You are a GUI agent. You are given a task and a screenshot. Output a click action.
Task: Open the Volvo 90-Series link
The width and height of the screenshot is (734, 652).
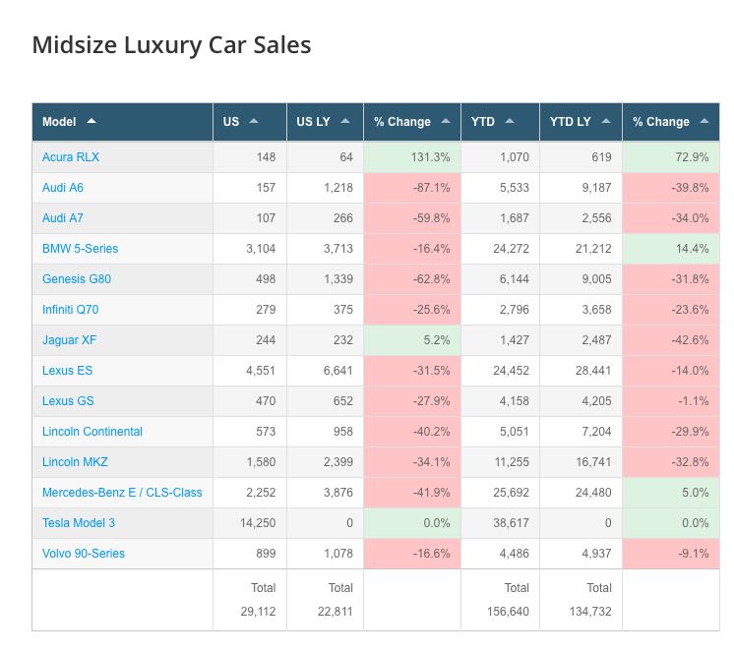[84, 554]
